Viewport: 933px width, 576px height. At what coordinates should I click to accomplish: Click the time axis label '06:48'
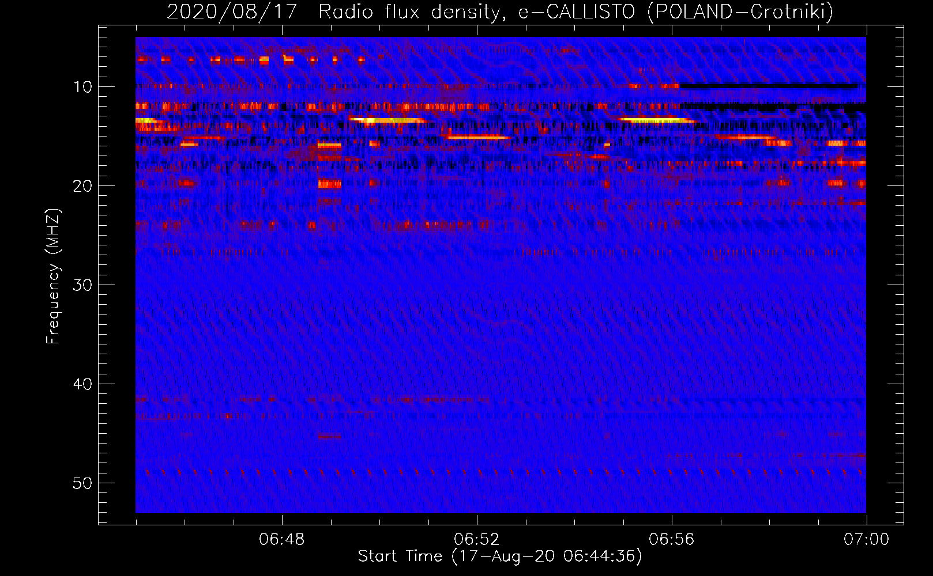point(282,540)
